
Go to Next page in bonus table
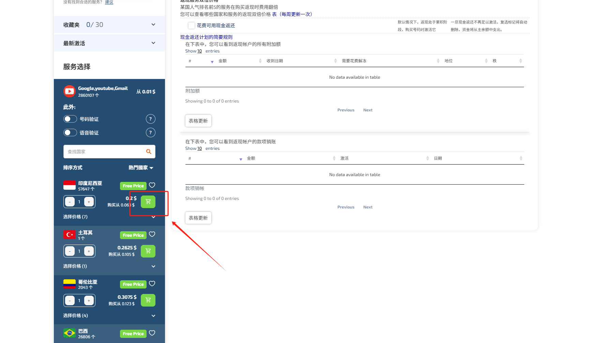click(368, 110)
